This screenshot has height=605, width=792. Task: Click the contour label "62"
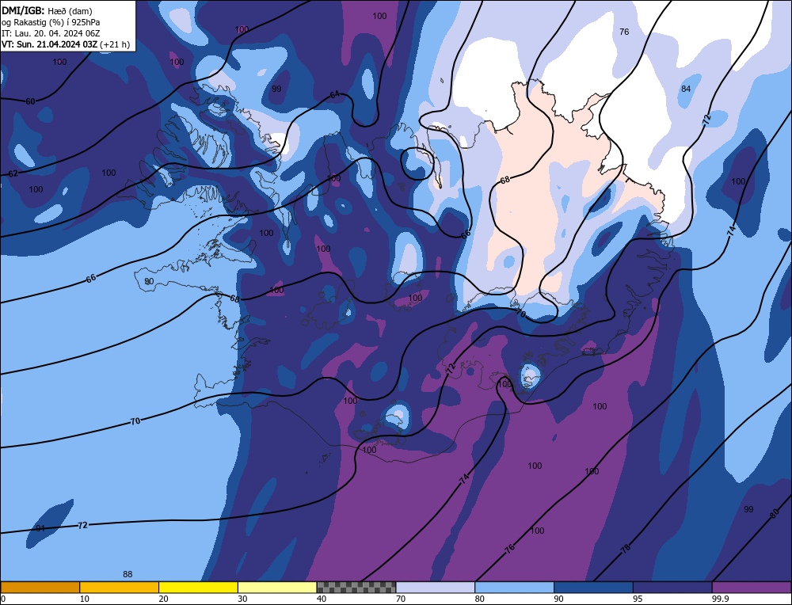[13, 173]
